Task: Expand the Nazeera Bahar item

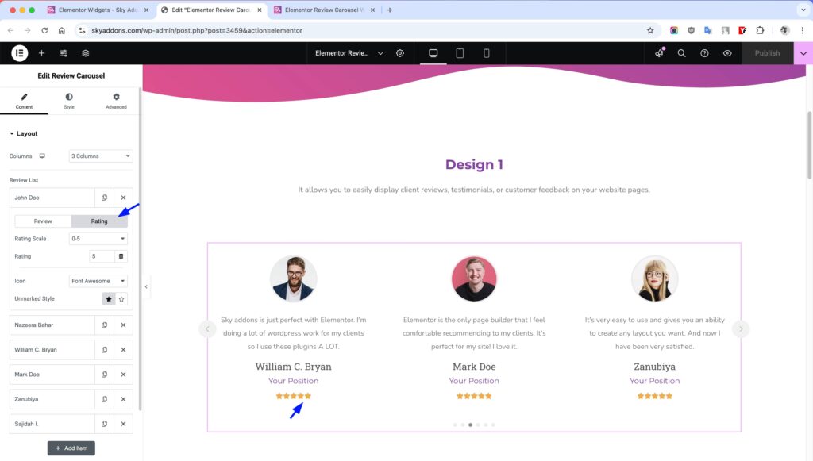Action: [52, 325]
